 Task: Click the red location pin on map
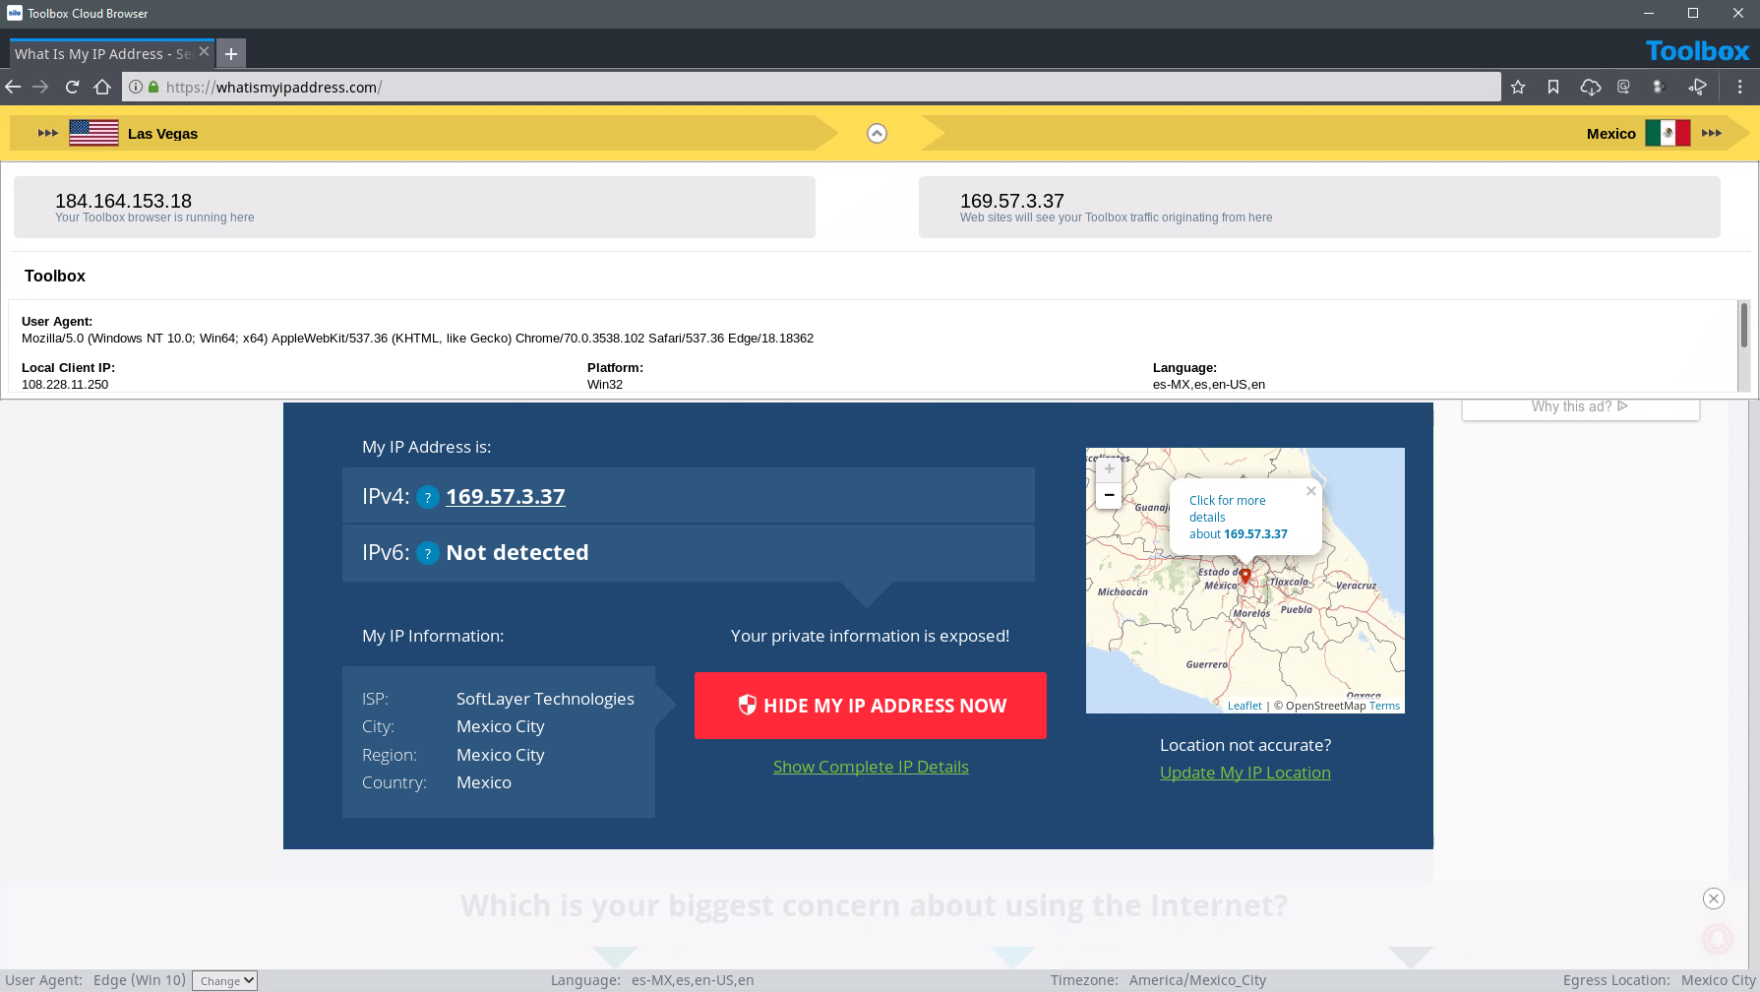(1244, 576)
